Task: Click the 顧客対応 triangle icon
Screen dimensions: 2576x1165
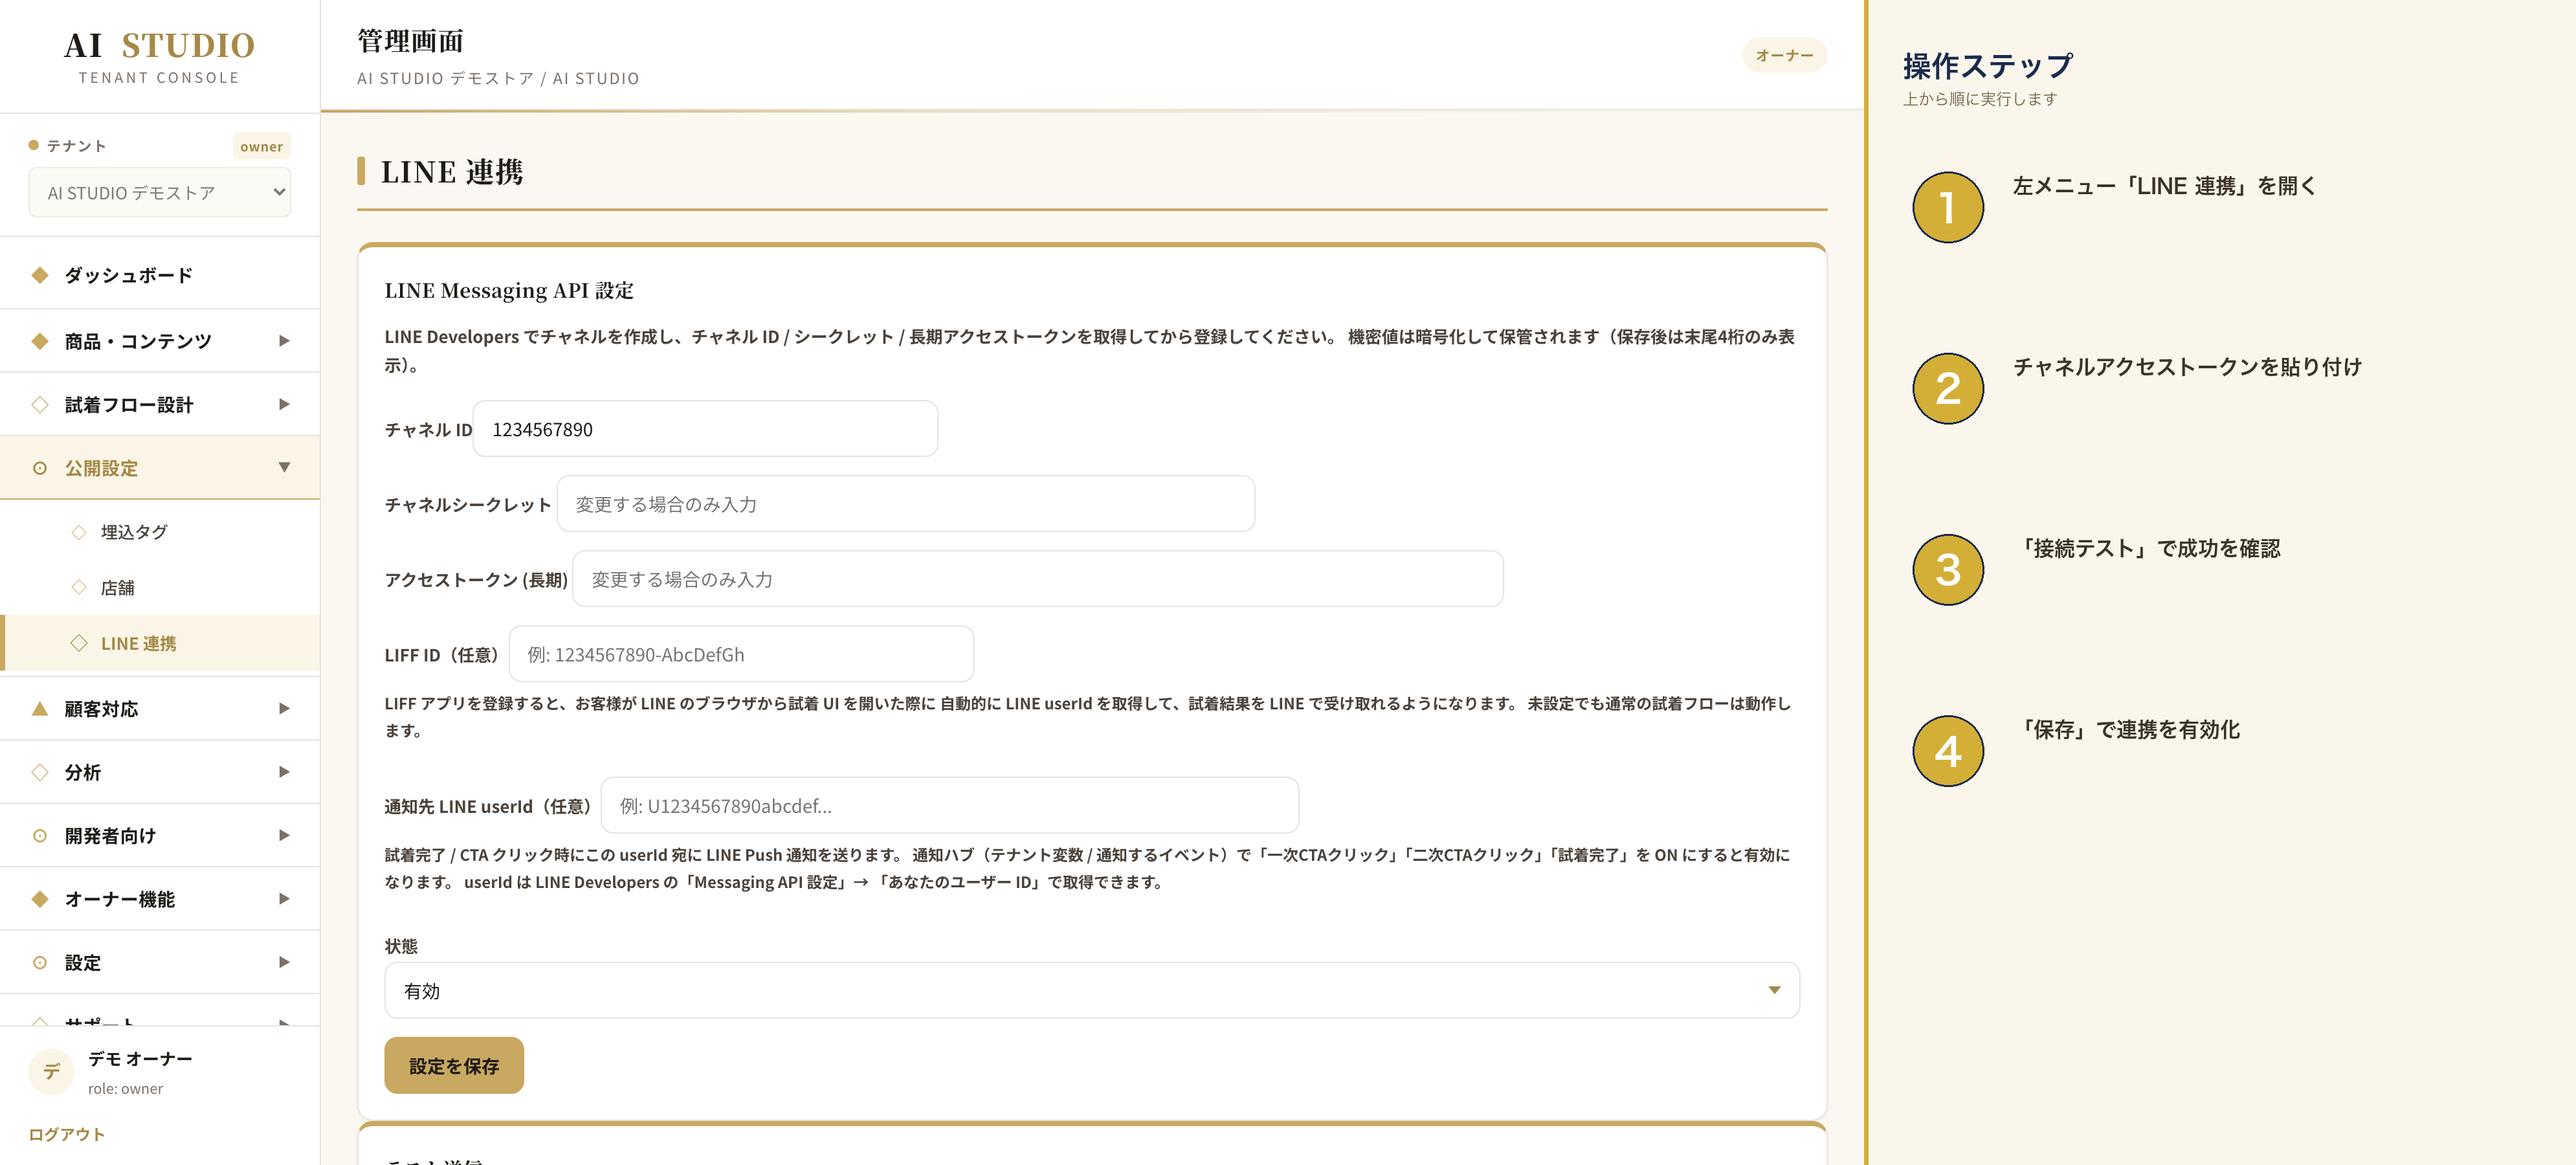Action: (40, 708)
